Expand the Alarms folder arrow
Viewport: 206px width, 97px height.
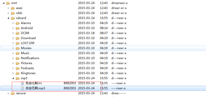(13, 23)
